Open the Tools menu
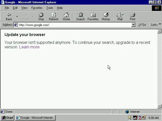162x121 pixels. [x=50, y=8]
